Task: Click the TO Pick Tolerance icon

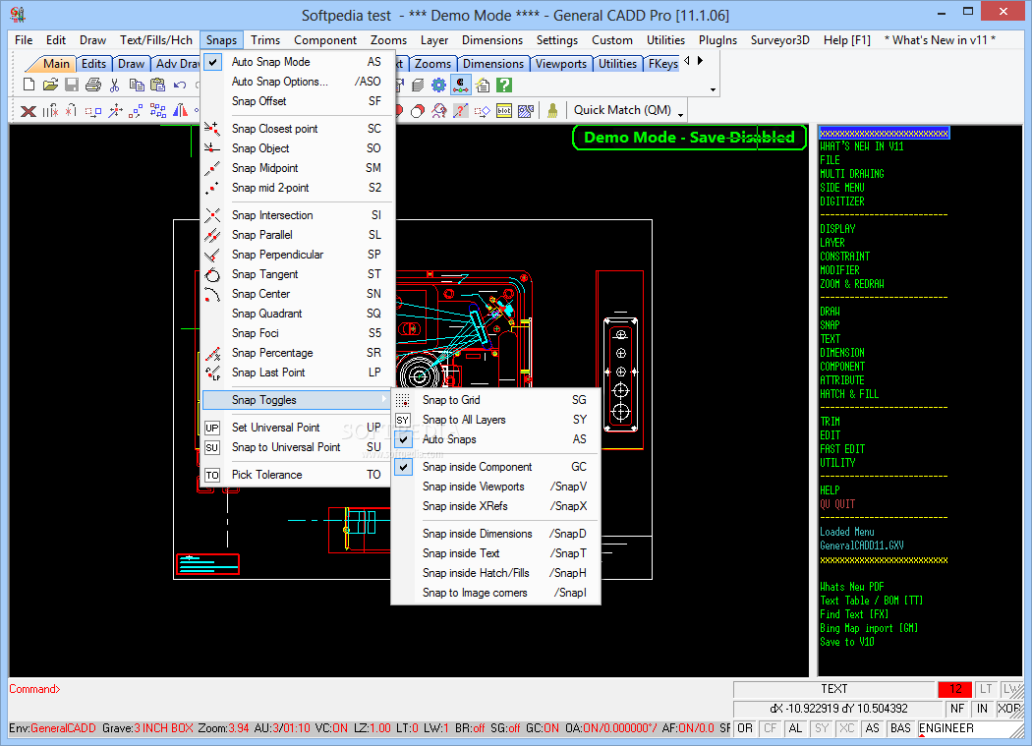Action: coord(212,475)
